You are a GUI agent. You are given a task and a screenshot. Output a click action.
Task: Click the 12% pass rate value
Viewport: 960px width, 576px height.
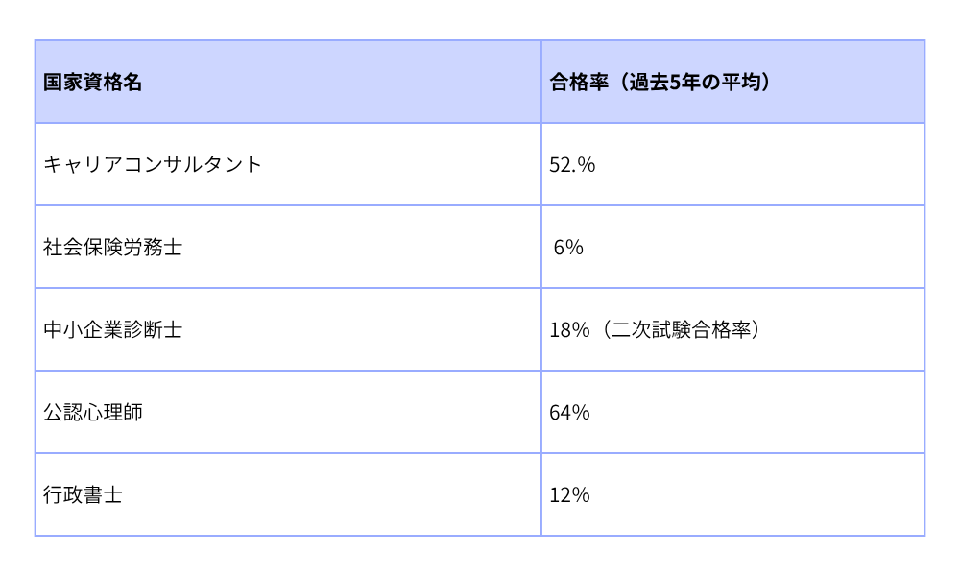tap(569, 495)
